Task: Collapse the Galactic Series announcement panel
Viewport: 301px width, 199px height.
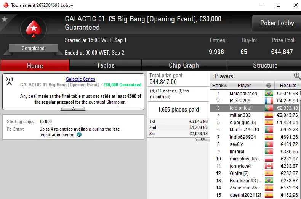Action: [x=73, y=108]
